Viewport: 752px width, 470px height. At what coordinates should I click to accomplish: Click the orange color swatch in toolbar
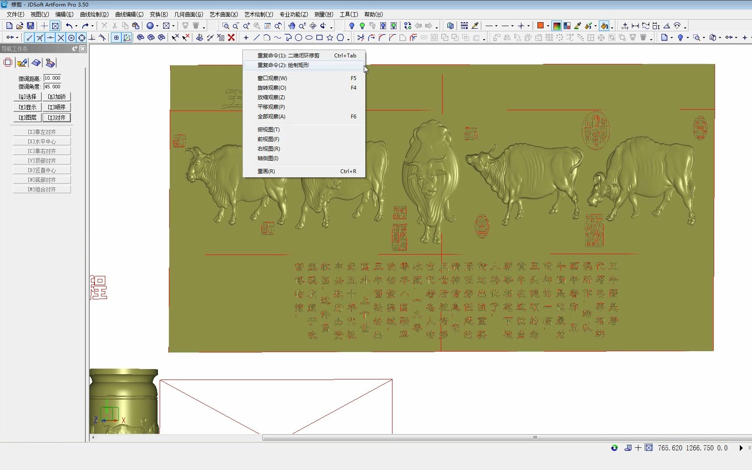[540, 26]
